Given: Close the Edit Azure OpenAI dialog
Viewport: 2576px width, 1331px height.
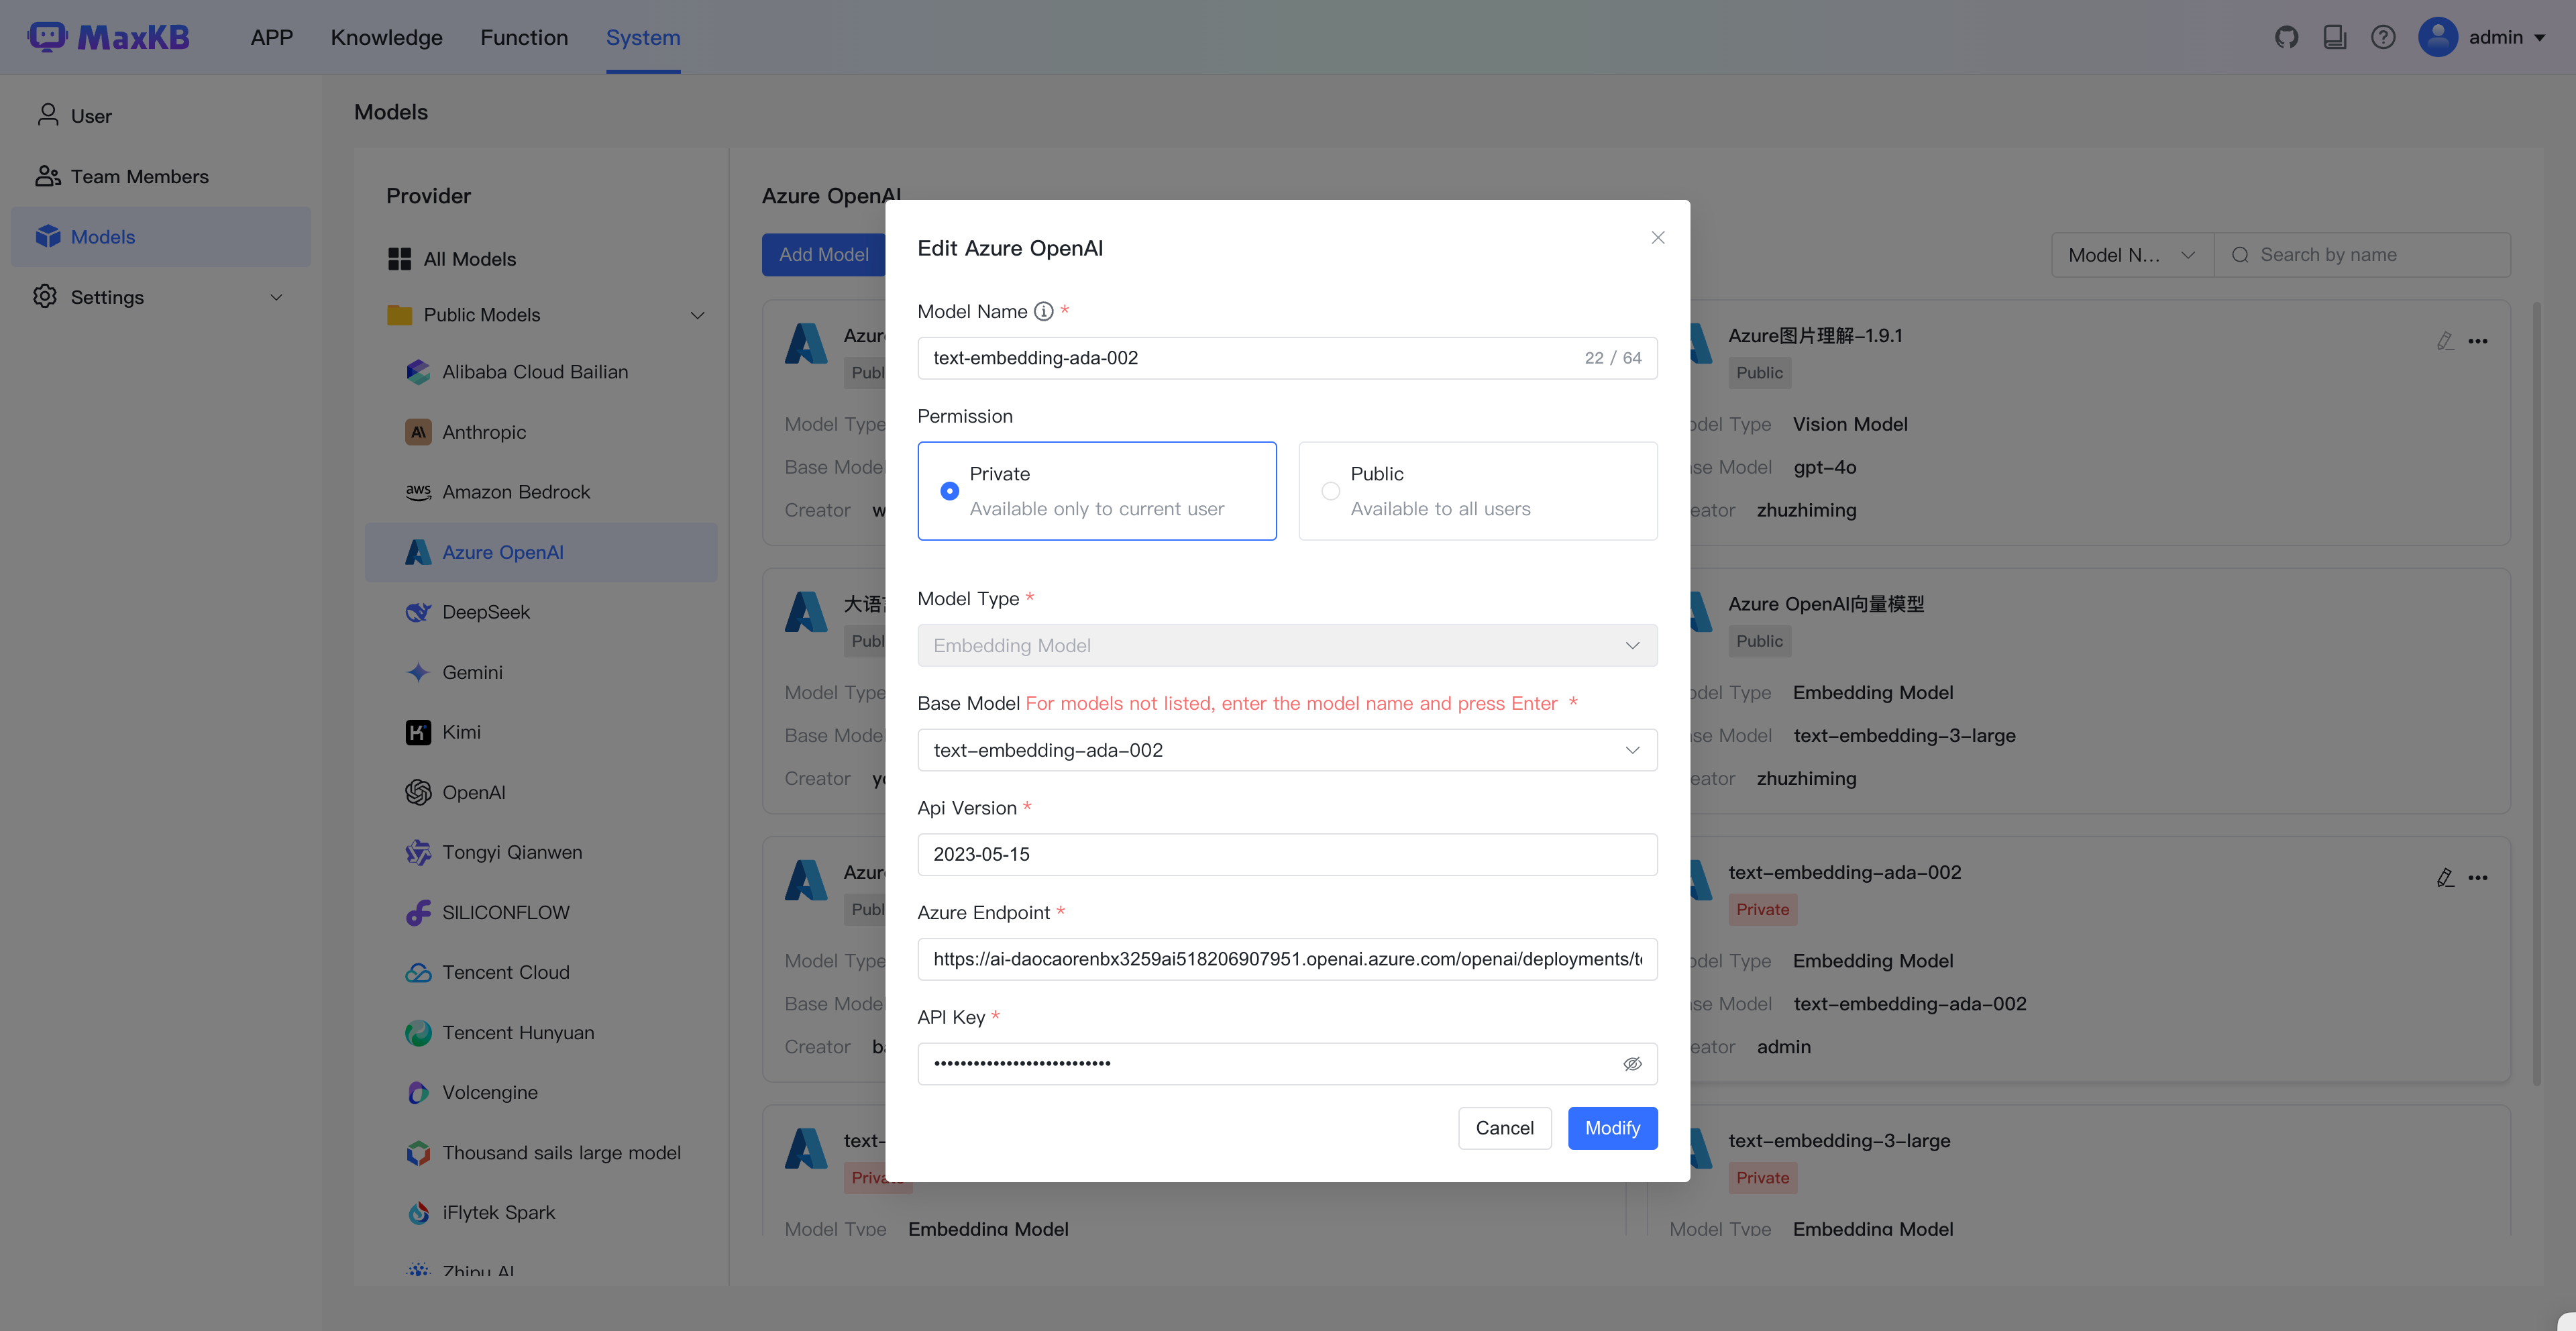Looking at the screenshot, I should coord(1658,237).
